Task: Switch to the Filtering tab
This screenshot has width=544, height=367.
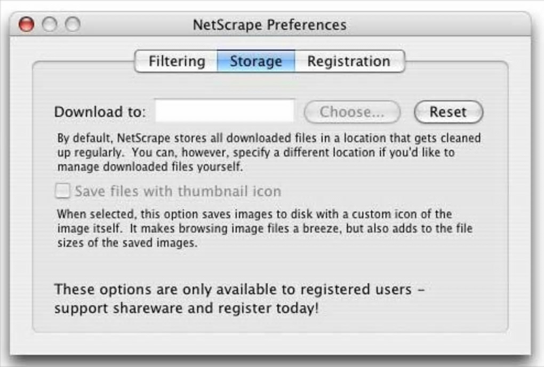Action: click(x=177, y=61)
